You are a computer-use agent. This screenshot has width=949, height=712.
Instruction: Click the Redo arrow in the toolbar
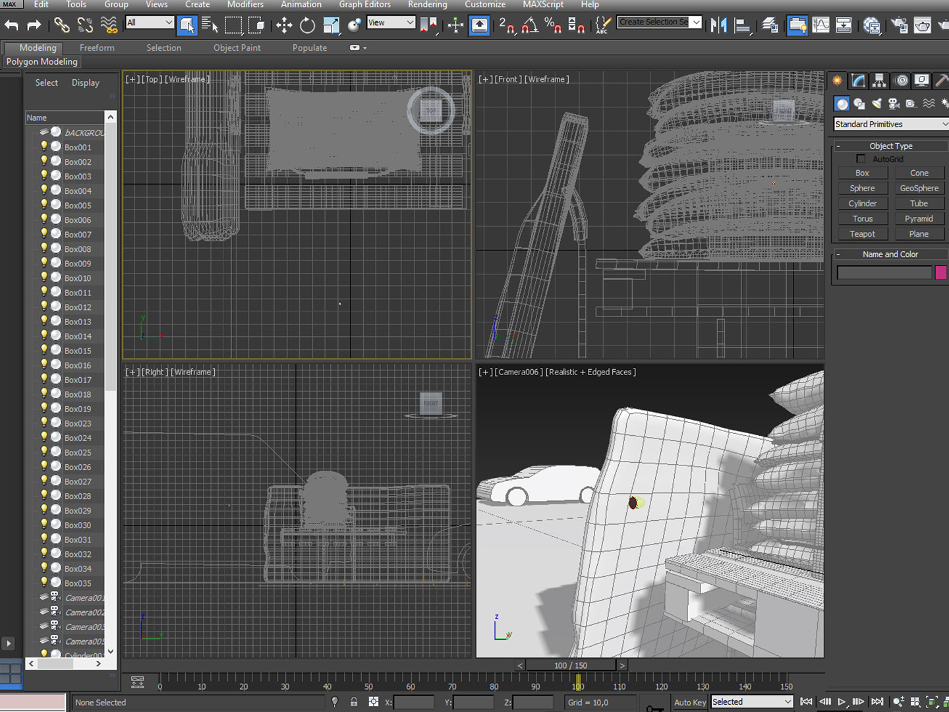click(34, 26)
